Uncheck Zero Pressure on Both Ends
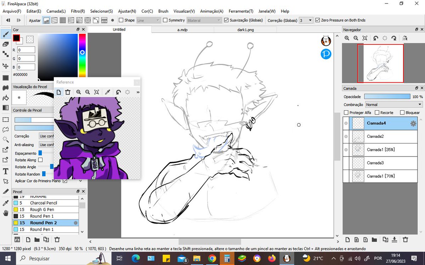This screenshot has width=425, height=265. [x=317, y=20]
